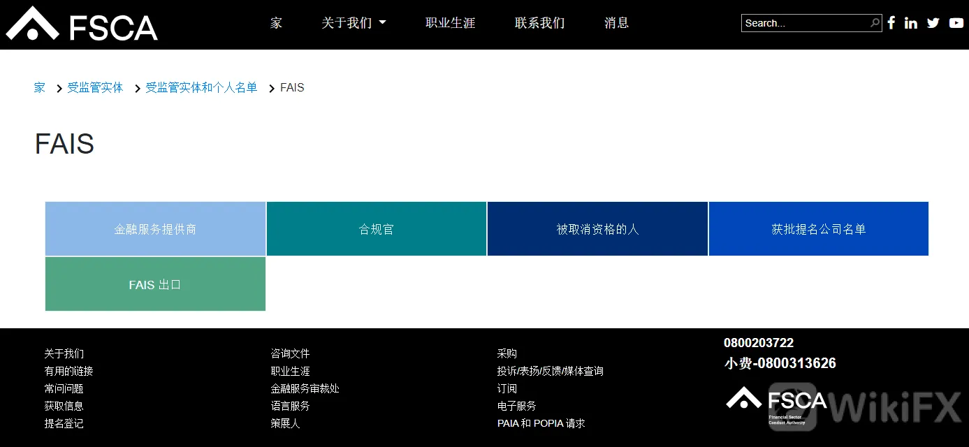969x447 pixels.
Task: Open the FSCA YouTube icon
Action: click(956, 23)
